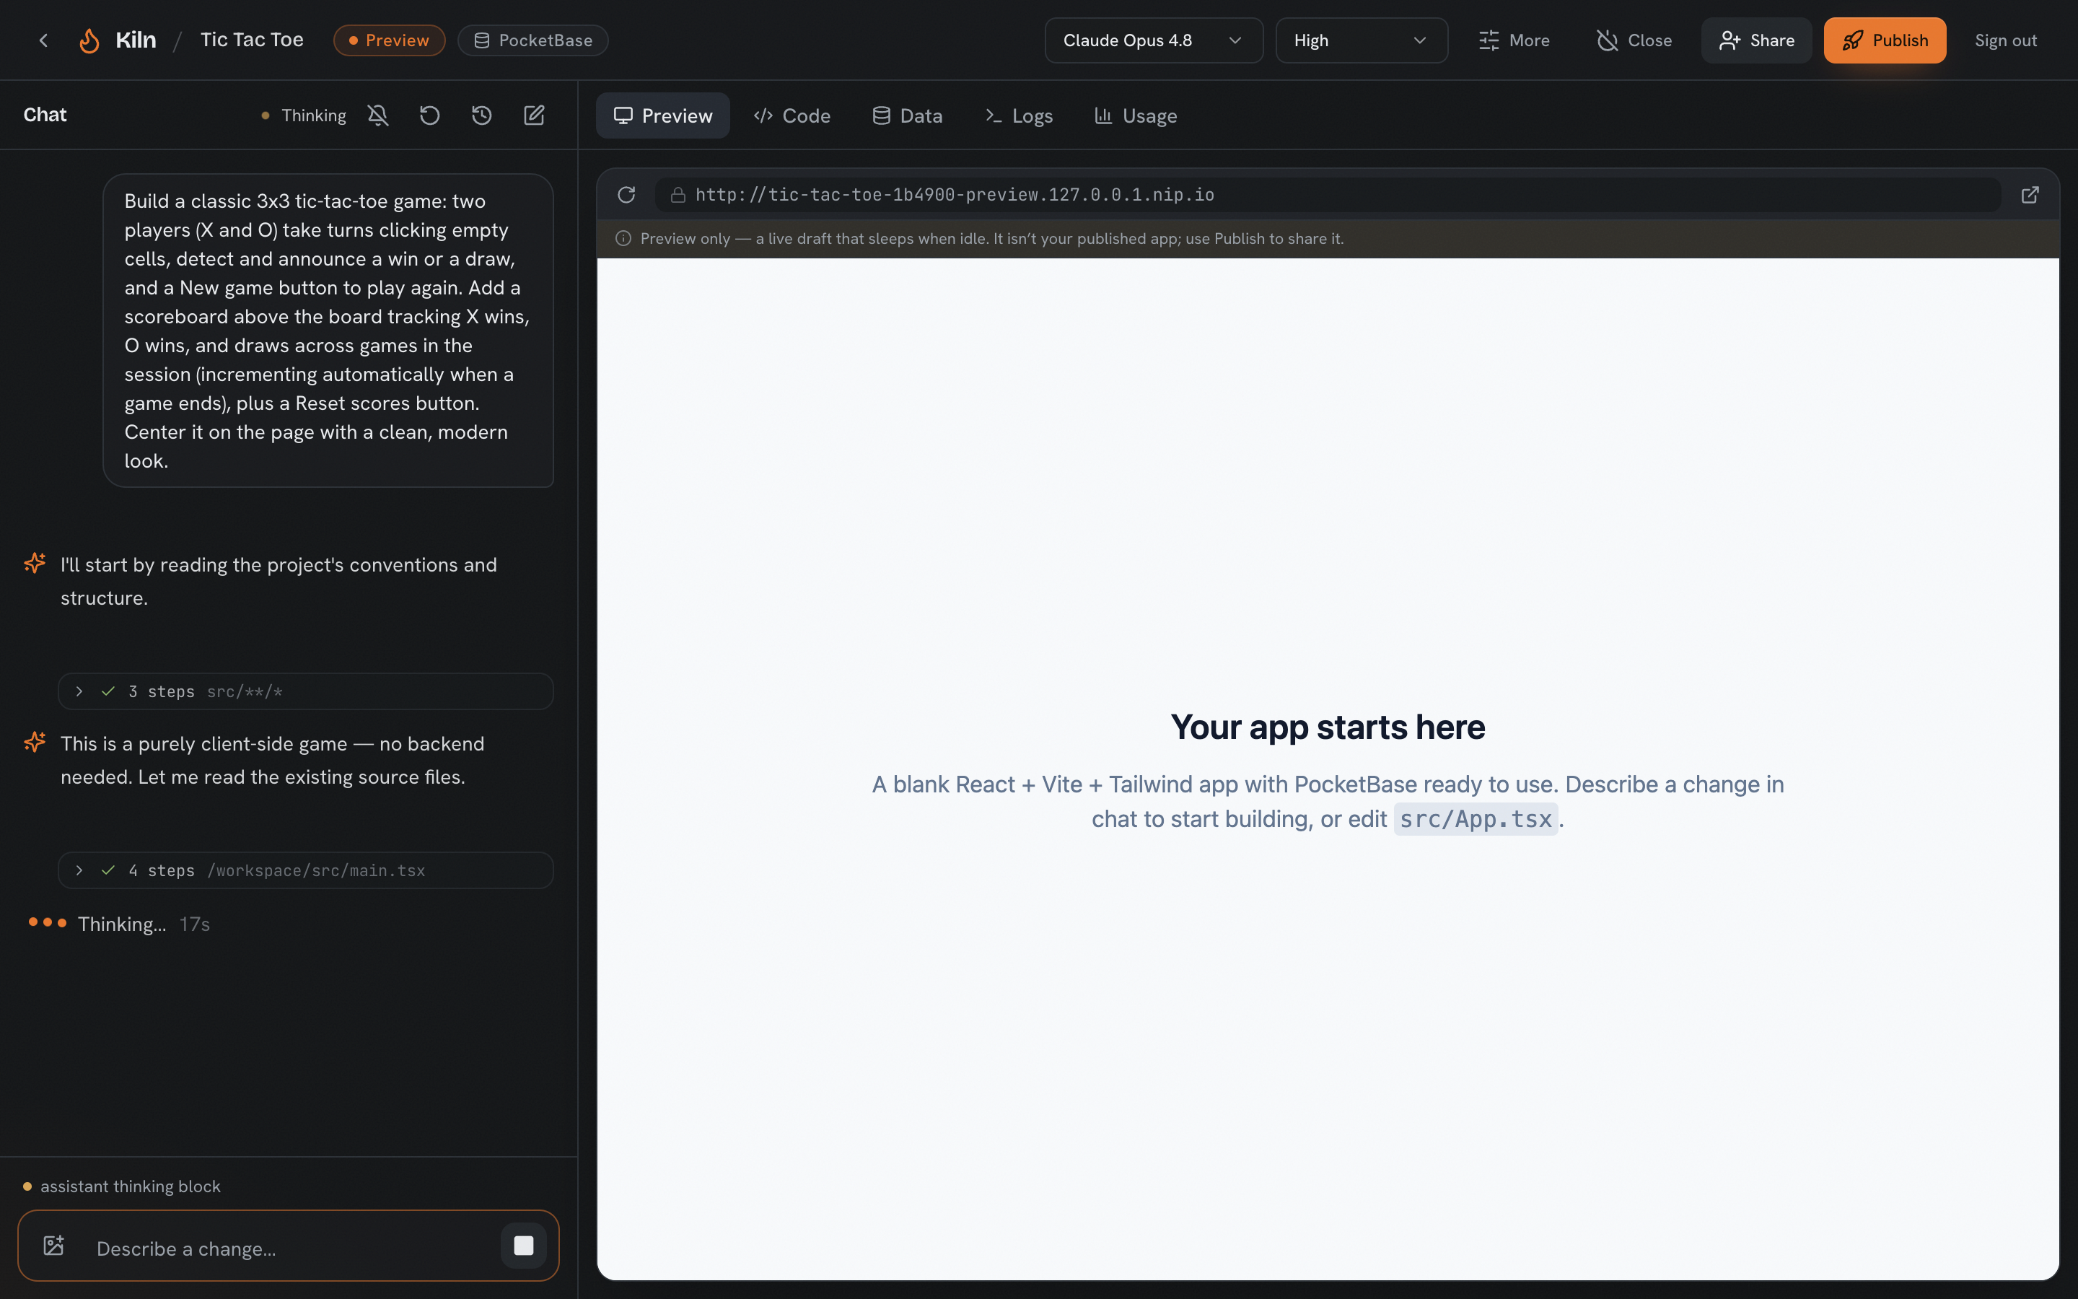
Task: Start a new chat with pencil icon
Action: pyautogui.click(x=534, y=115)
